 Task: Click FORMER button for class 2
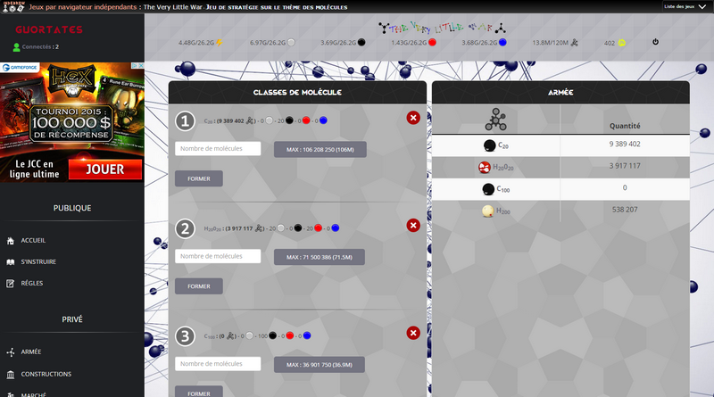tap(199, 285)
